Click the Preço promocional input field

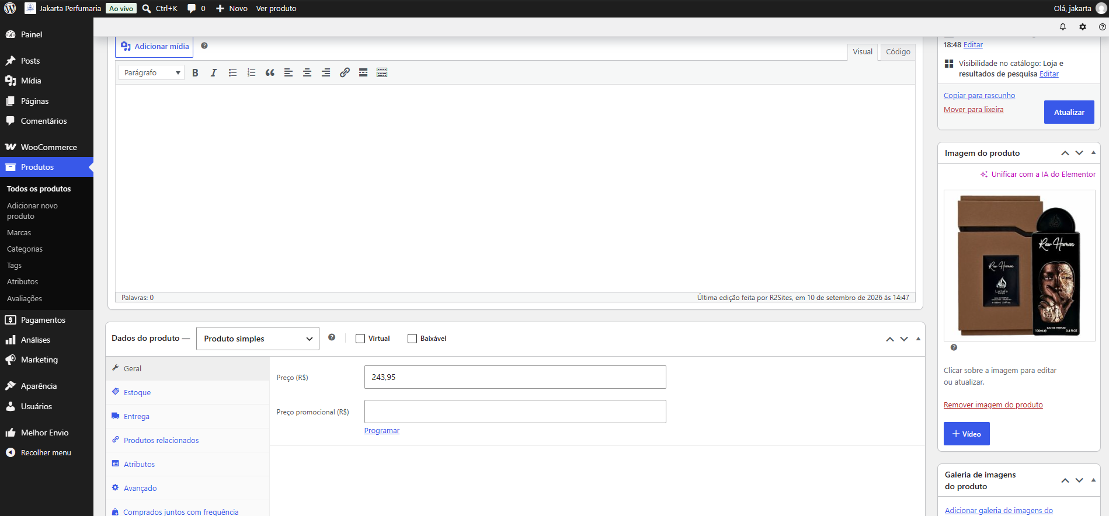515,412
